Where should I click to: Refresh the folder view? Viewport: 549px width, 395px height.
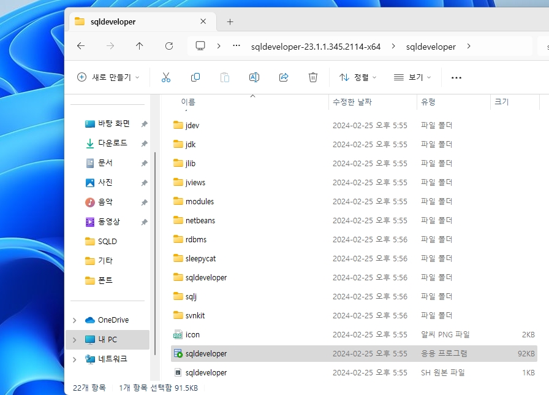click(169, 46)
